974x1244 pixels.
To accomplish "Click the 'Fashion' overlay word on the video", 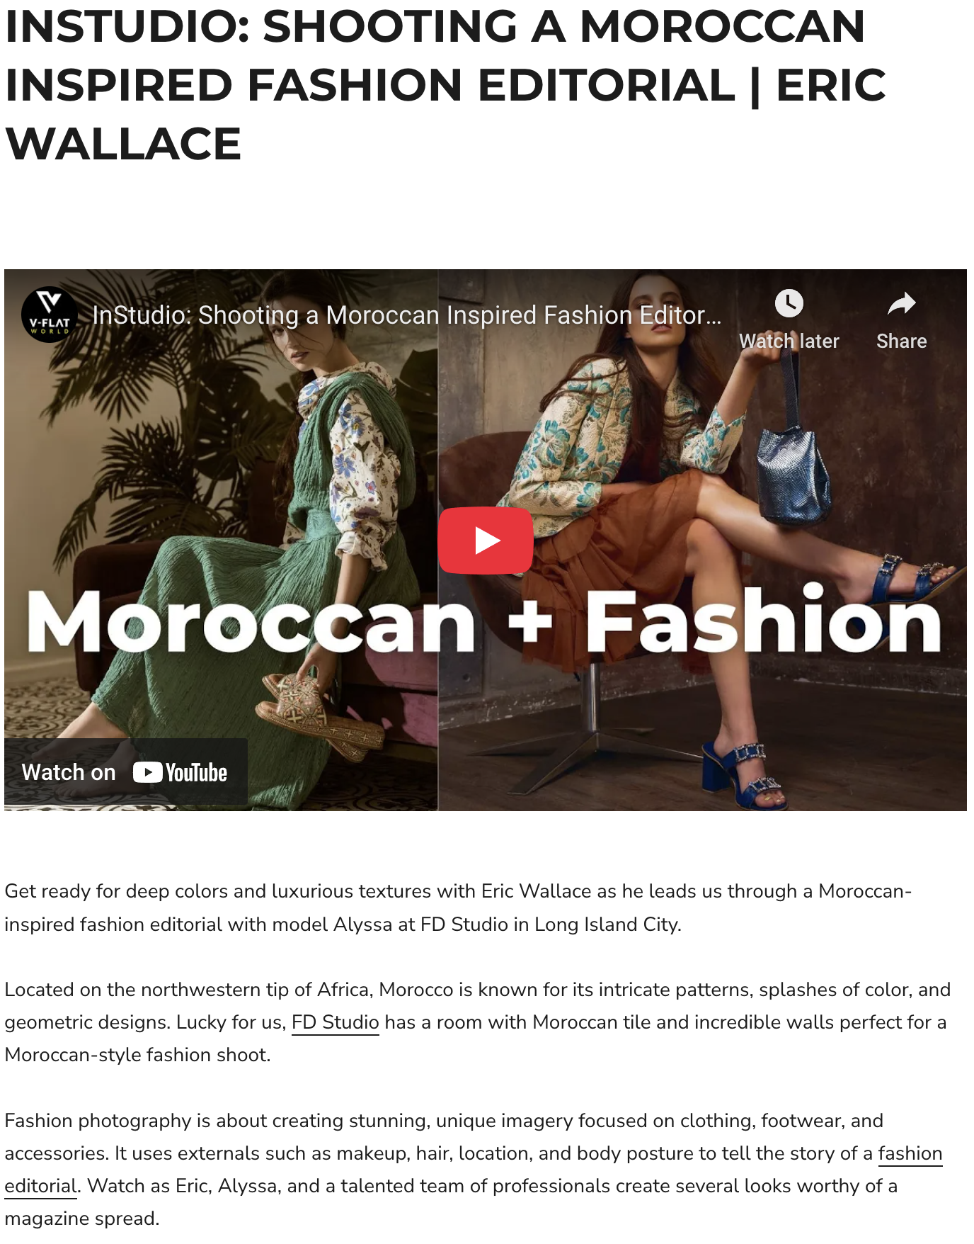I will (763, 618).
